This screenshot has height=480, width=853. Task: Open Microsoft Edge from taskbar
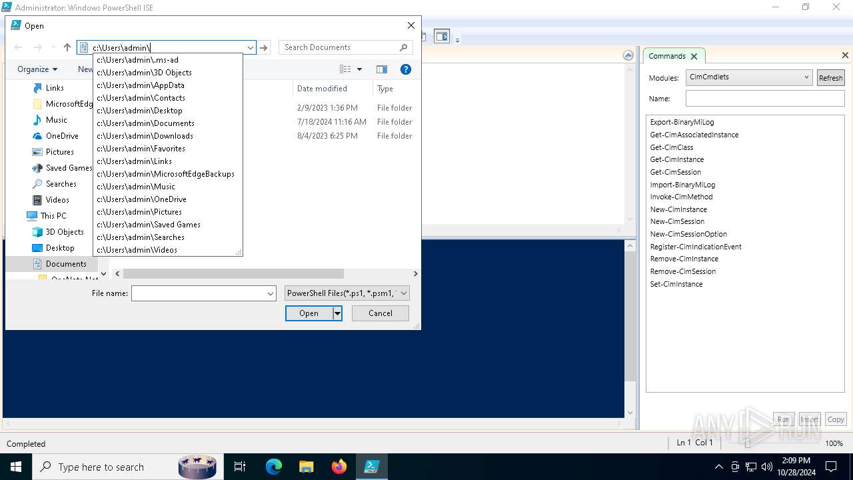tap(274, 467)
